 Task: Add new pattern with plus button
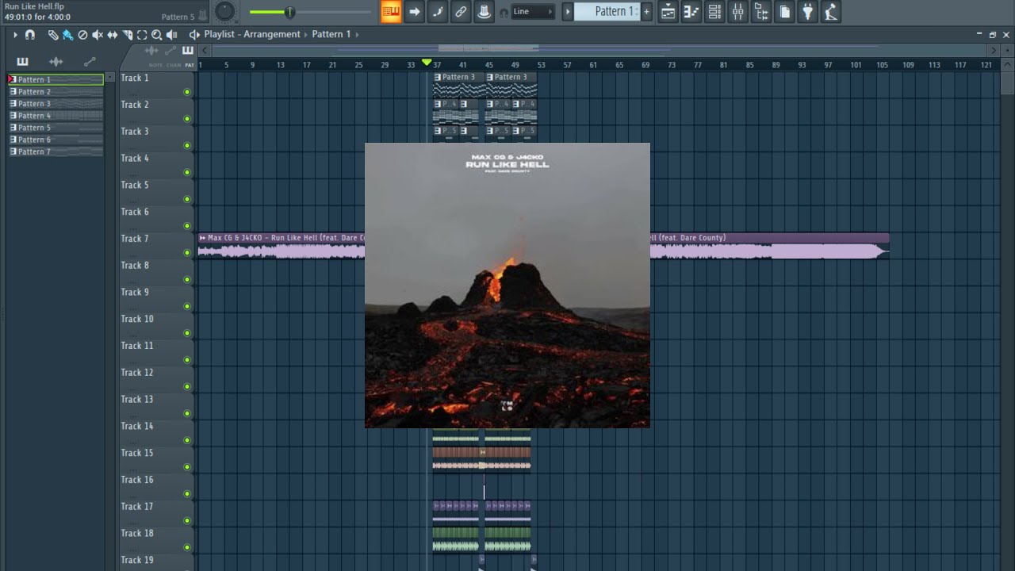point(646,11)
